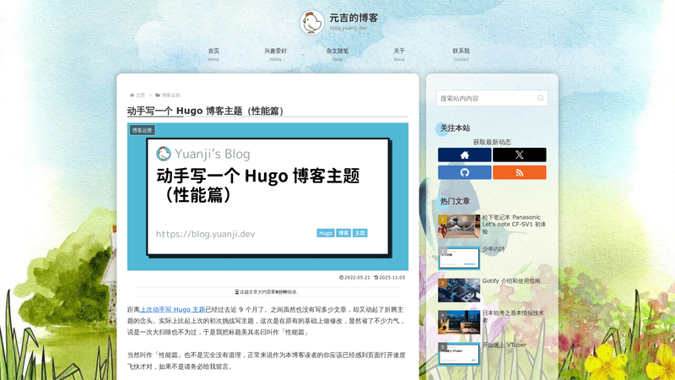This screenshot has height=380, width=675.
Task: Click the 获取最新动态 text
Action: pos(492,142)
